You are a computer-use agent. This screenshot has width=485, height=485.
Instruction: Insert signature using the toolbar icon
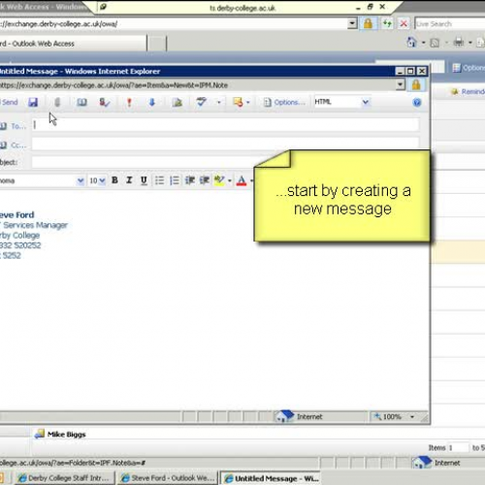coord(177,102)
